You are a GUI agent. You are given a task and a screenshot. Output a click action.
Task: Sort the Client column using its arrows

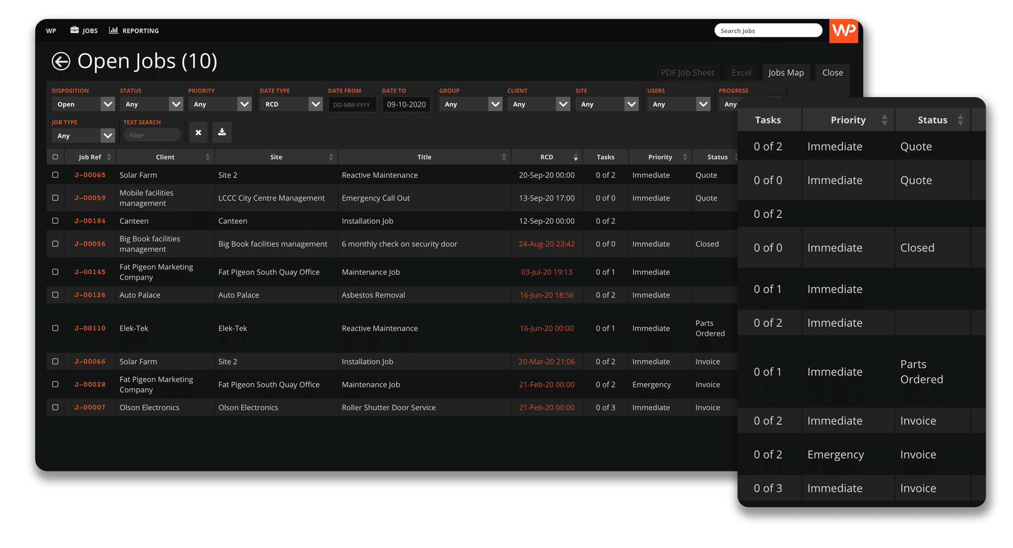click(x=207, y=158)
